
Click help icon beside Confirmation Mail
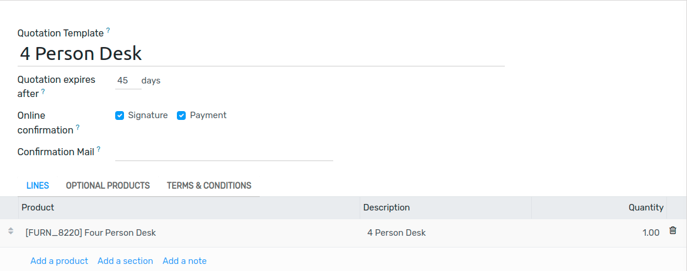pyautogui.click(x=98, y=149)
